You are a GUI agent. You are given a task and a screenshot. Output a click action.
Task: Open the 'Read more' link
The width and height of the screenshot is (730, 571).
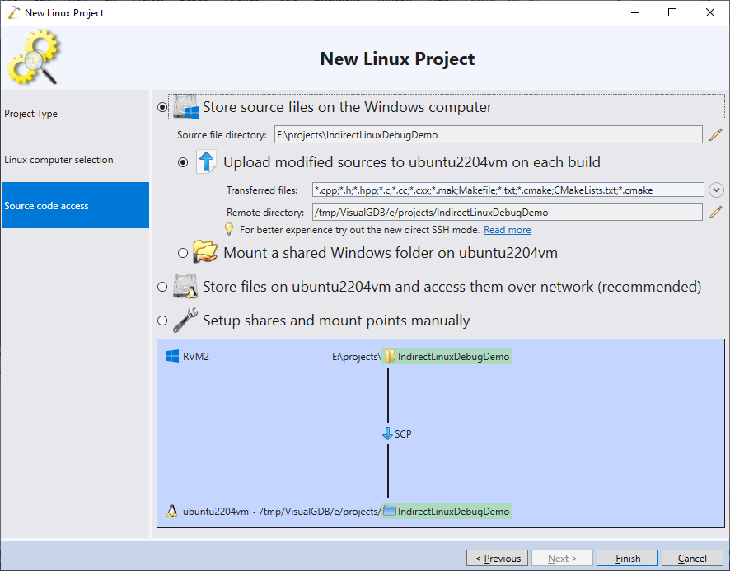pos(507,230)
